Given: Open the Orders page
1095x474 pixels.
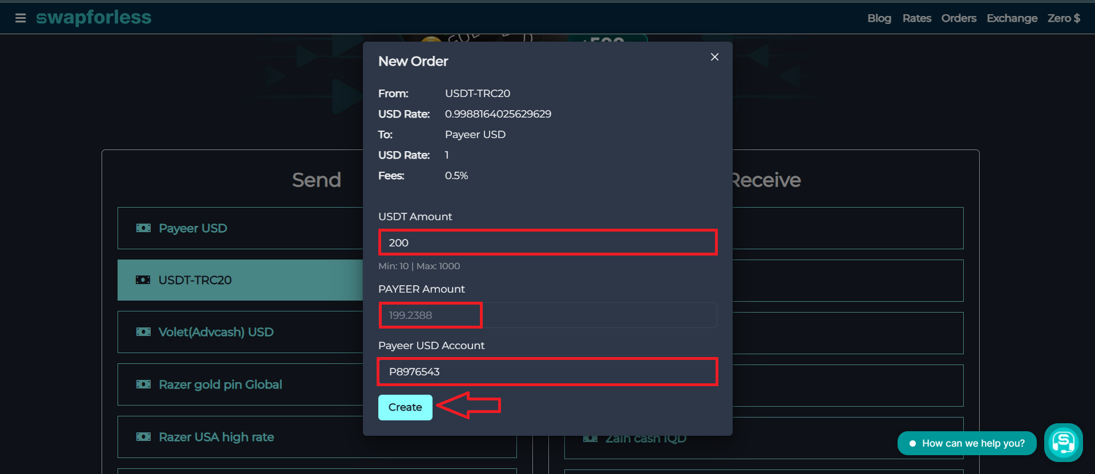Looking at the screenshot, I should (959, 18).
